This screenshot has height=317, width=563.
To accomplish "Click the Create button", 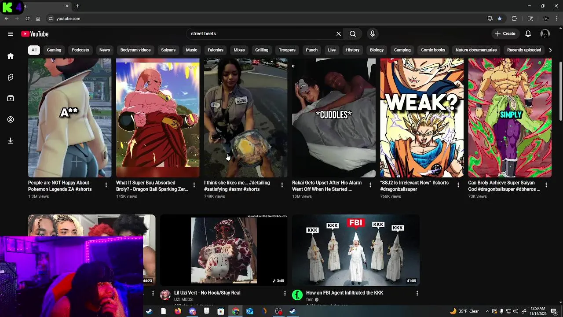I will (x=505, y=34).
